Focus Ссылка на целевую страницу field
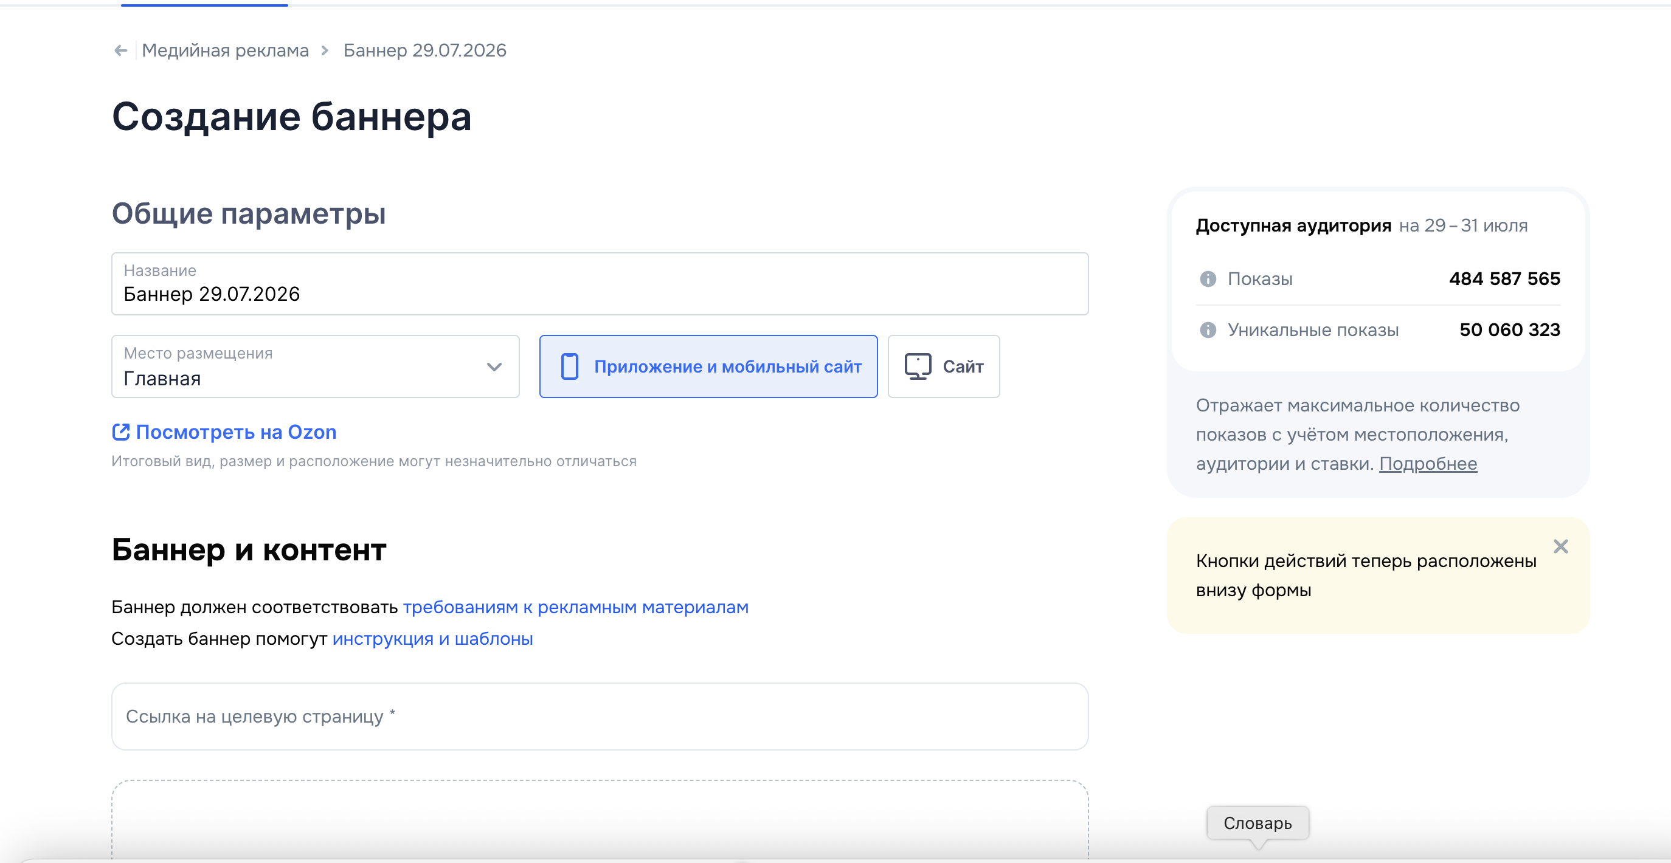 click(x=600, y=717)
